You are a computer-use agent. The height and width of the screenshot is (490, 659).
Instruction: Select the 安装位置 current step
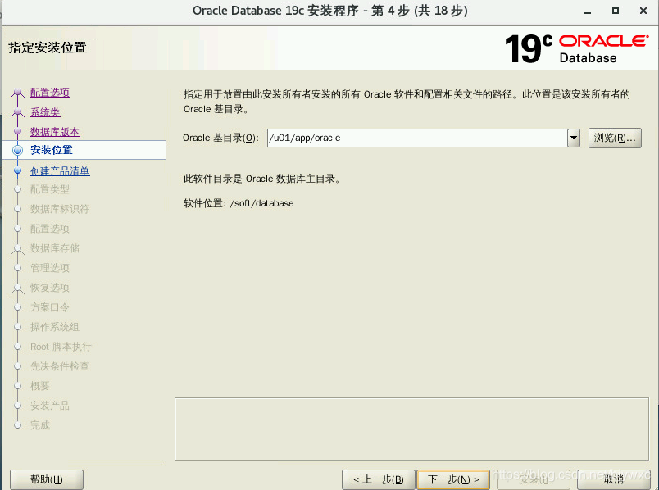click(x=52, y=150)
